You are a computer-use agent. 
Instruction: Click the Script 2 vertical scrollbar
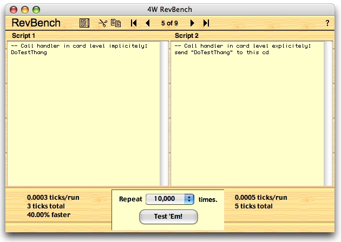pyautogui.click(x=328, y=114)
